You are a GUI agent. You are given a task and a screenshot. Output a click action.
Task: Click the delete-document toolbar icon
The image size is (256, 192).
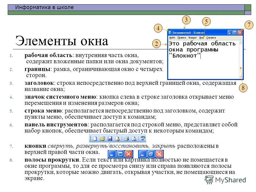(117, 138)
